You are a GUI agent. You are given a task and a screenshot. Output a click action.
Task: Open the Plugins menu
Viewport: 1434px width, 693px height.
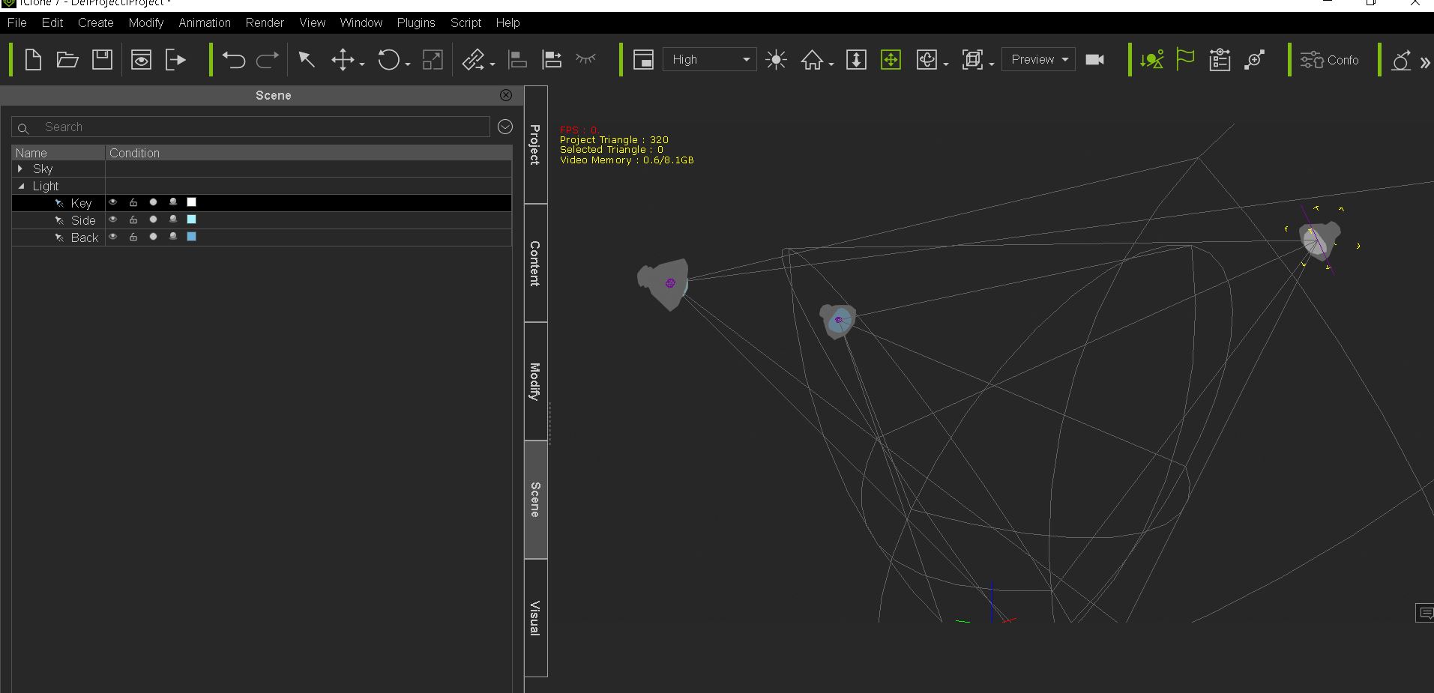tap(416, 22)
